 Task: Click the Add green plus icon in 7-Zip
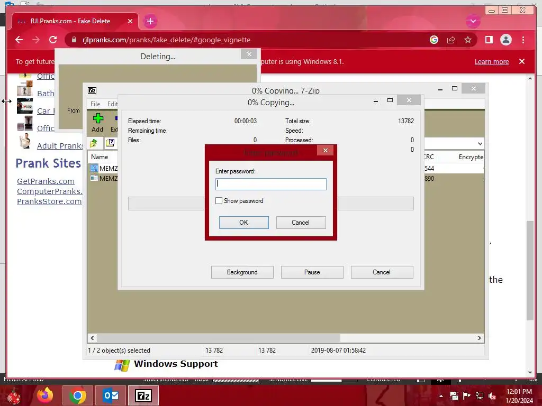point(98,118)
